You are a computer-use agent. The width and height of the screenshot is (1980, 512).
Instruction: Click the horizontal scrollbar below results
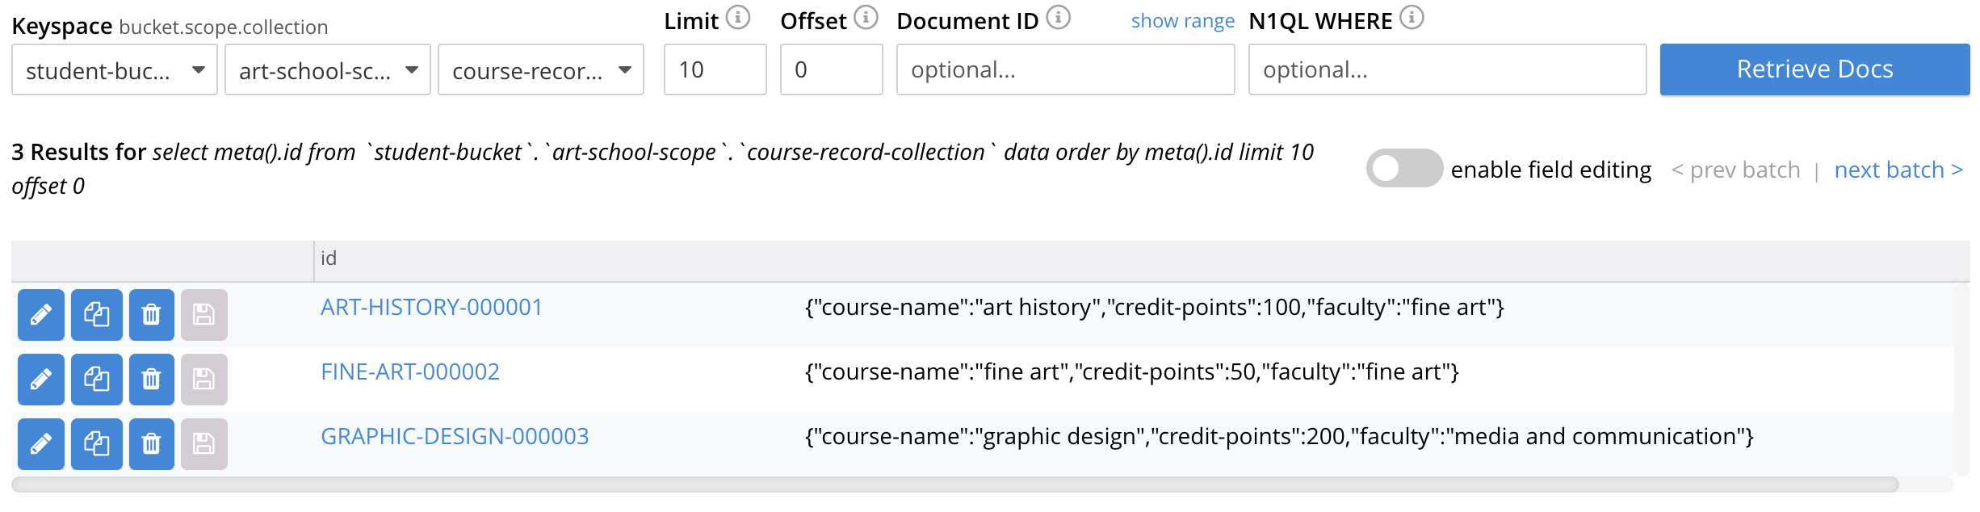955,485
